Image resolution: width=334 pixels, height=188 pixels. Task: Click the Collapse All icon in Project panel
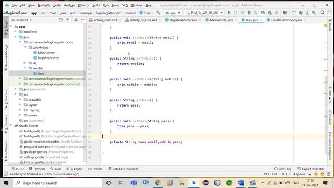[x=67, y=20]
